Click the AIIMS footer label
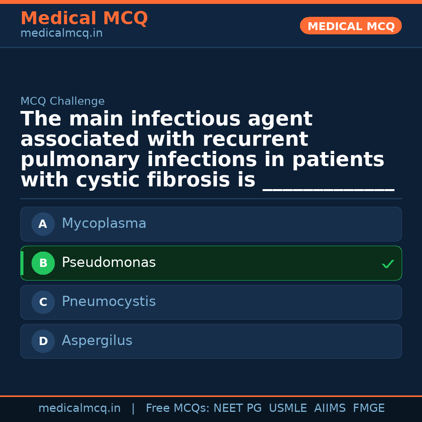This screenshot has height=422, width=422. click(330, 408)
